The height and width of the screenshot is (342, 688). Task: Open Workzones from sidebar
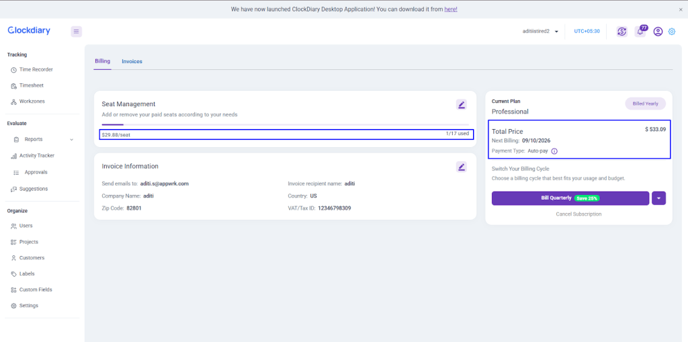[32, 101]
